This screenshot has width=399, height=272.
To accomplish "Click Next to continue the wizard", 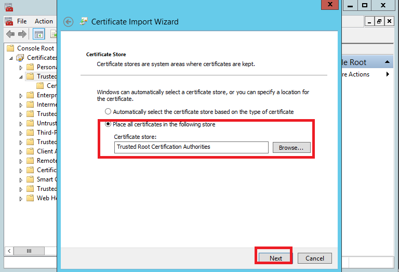I will [276, 258].
